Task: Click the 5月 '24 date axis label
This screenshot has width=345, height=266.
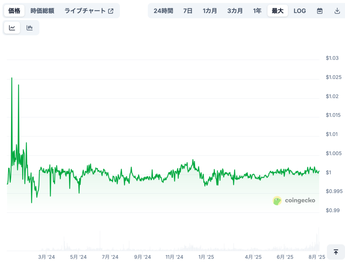Action: click(x=78, y=257)
